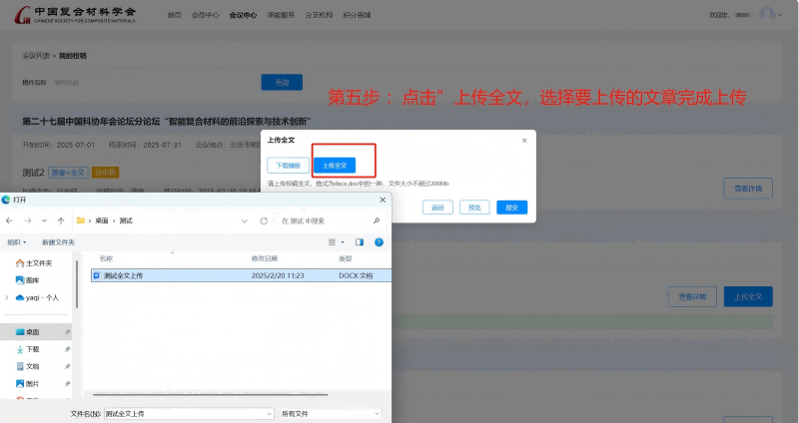
Task: Close the 上传全文 popup with X
Action: 525,141
